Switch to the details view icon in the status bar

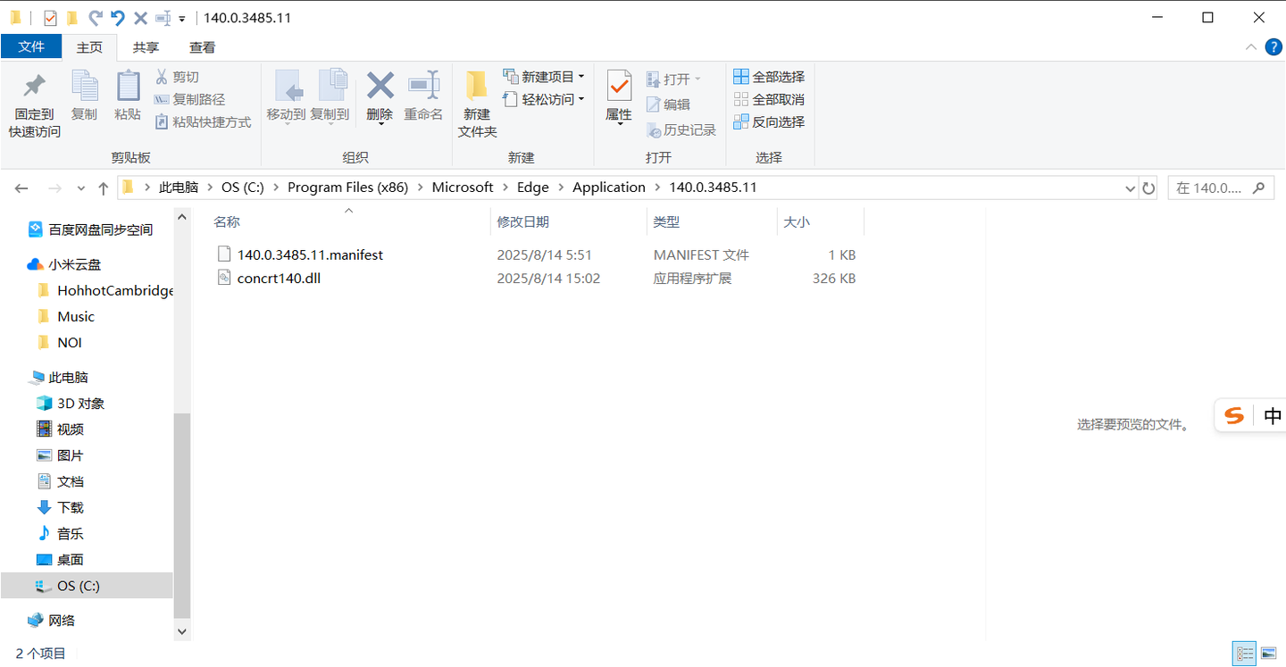point(1243,653)
